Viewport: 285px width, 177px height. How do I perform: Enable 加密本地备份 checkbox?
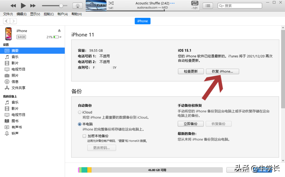point(84,136)
